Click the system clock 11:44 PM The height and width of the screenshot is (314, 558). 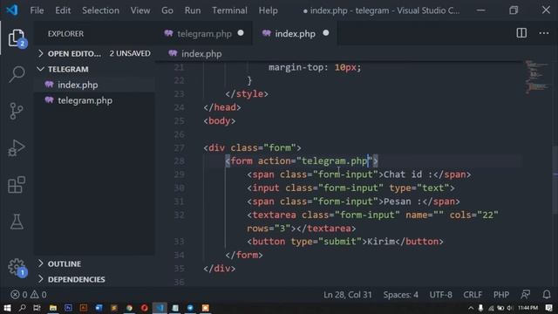coord(527,308)
